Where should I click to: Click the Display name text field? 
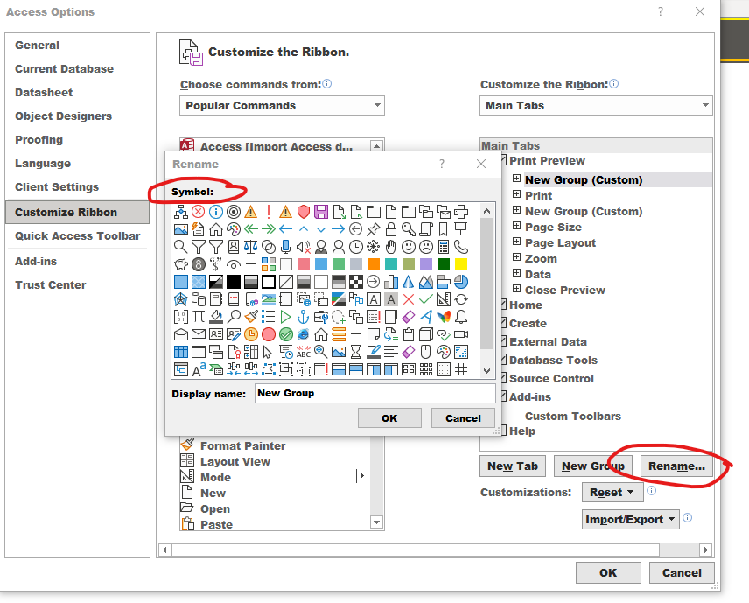pos(375,393)
